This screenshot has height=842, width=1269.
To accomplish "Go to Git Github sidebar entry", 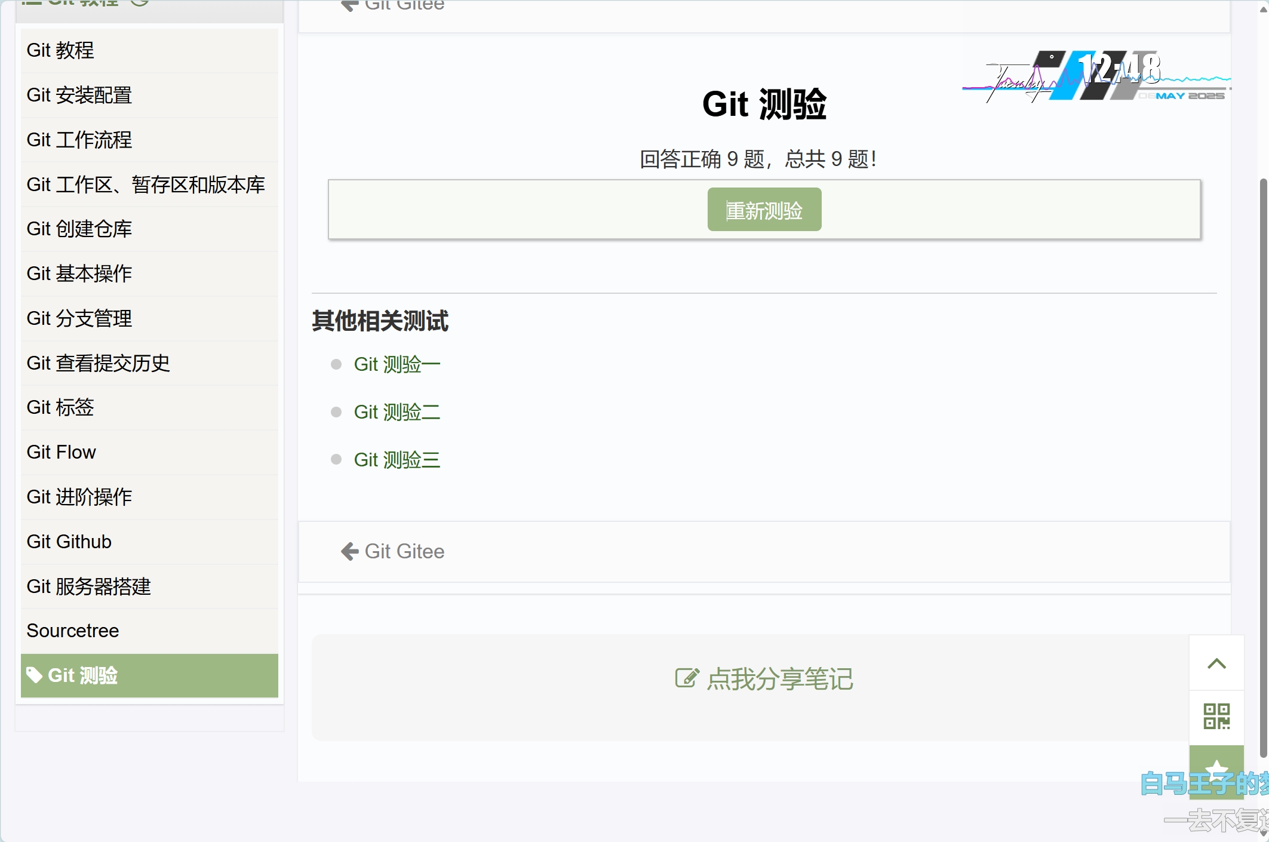I will 69,542.
